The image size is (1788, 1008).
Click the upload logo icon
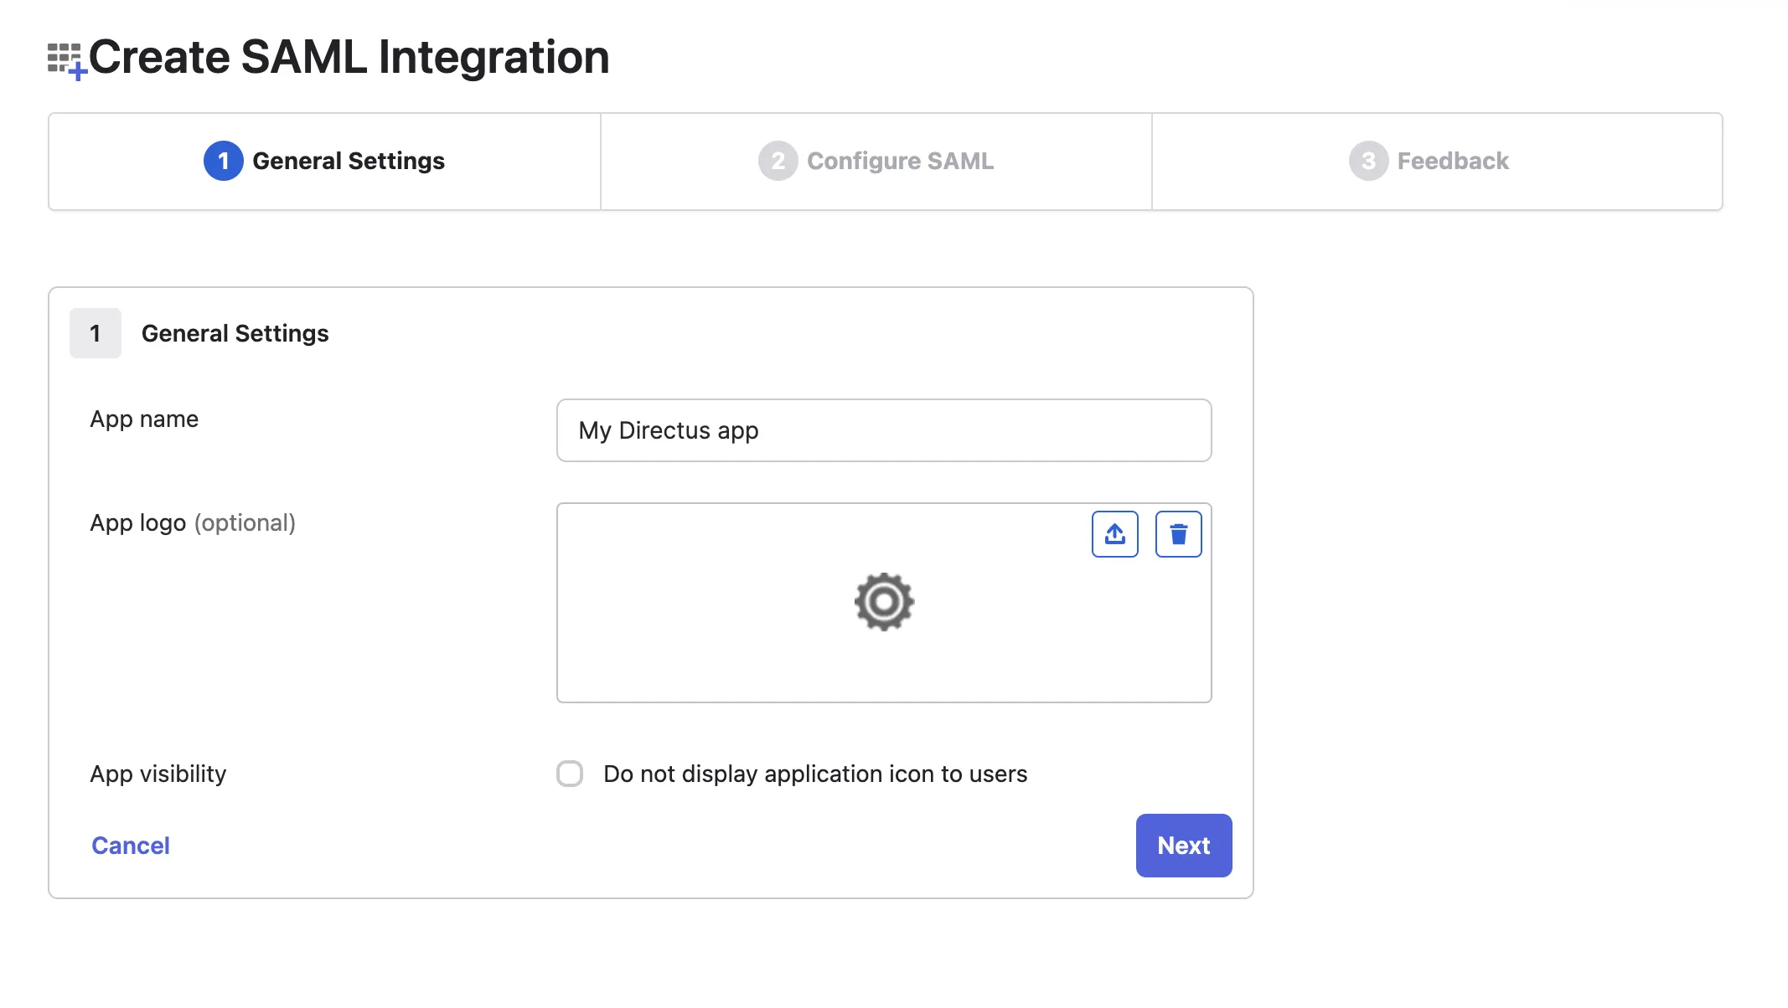tap(1114, 533)
